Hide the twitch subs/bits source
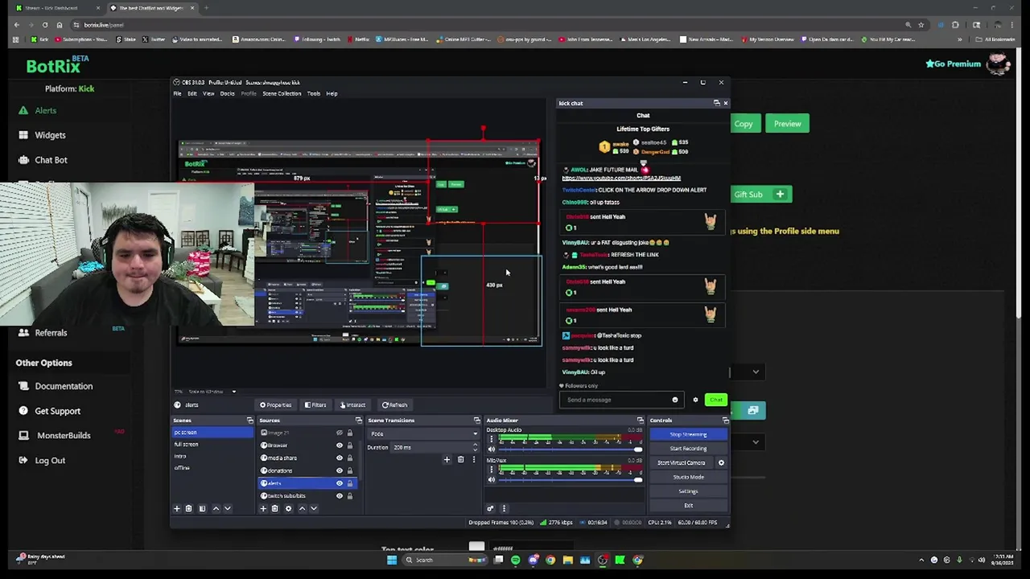Image resolution: width=1030 pixels, height=579 pixels. (339, 496)
